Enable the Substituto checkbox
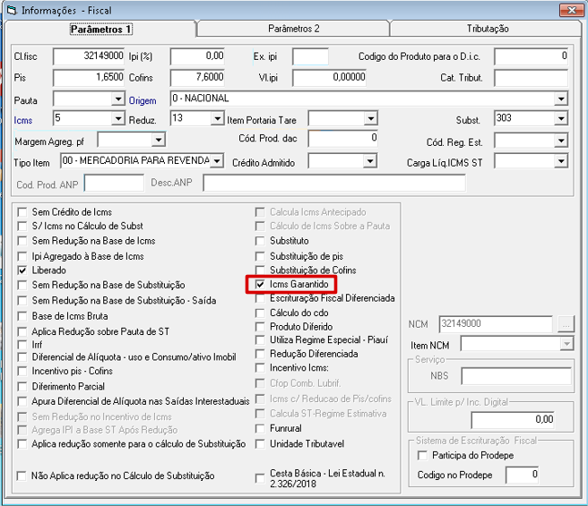This screenshot has width=588, height=506. pos(260,241)
